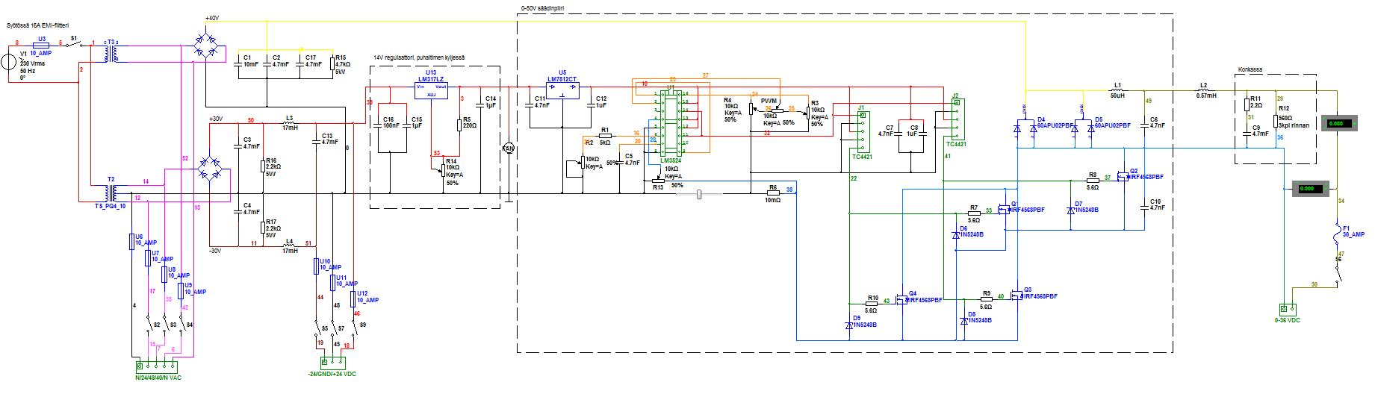The width and height of the screenshot is (1375, 397).
Task: Select the T2 TS_PQ4_10 transformer
Action: pos(111,193)
